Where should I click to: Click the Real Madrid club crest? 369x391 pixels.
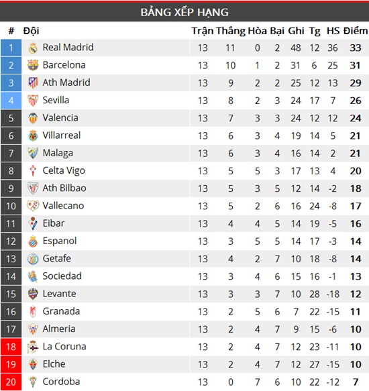tap(33, 48)
